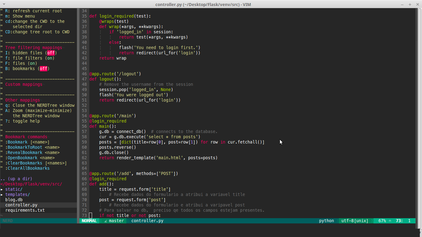The image size is (422, 237).
Task: Click 'posts.reverse()' on line 60
Action: pyautogui.click(x=118, y=147)
